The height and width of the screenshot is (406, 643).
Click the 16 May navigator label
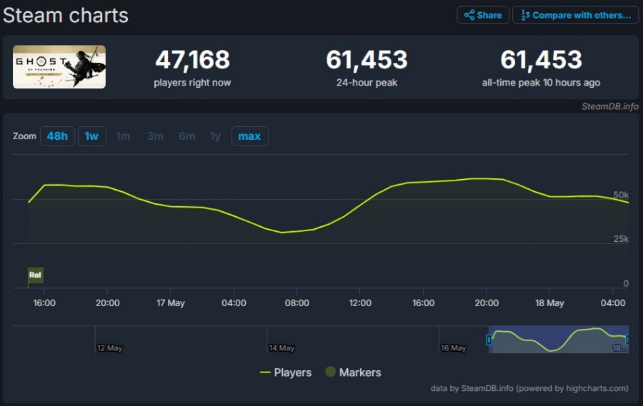454,347
